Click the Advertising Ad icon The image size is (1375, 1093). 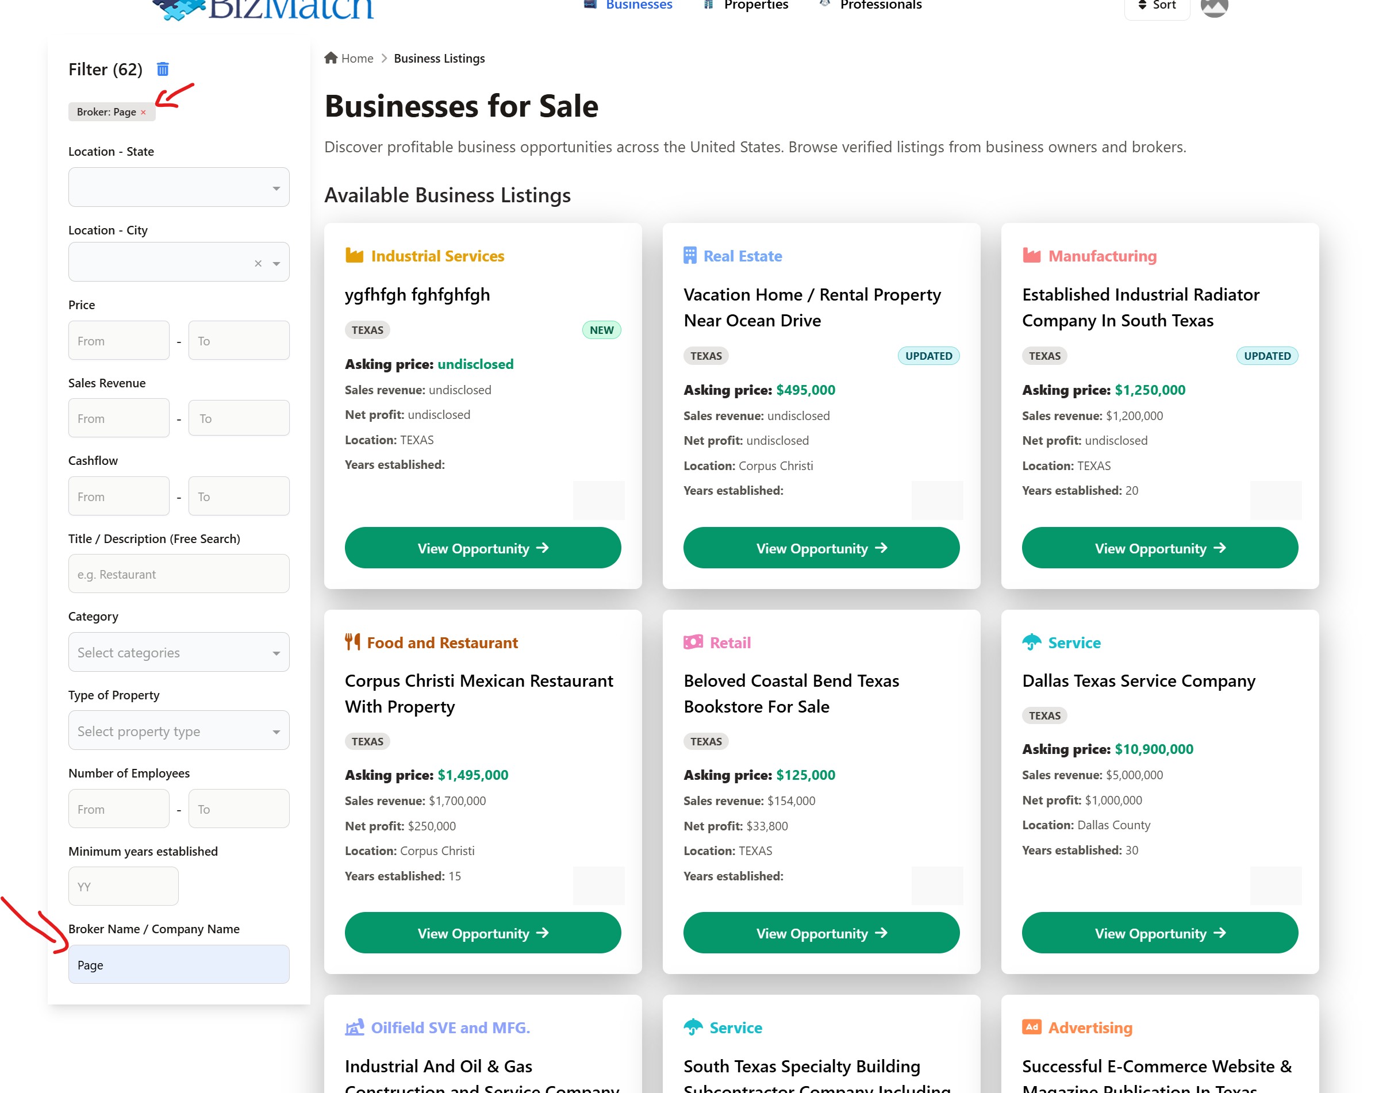1031,1027
